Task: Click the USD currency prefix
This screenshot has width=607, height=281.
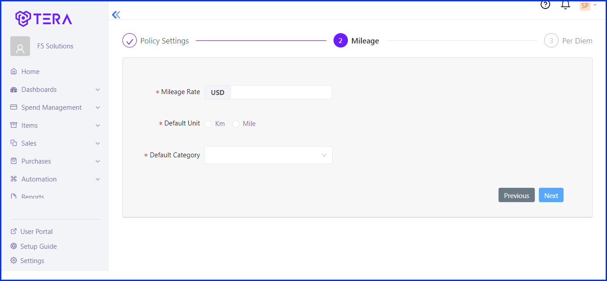Action: pos(217,92)
